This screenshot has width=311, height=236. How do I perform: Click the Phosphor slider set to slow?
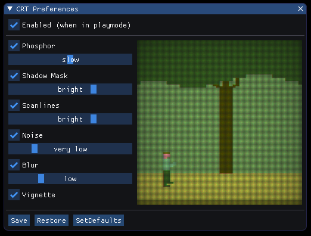click(x=70, y=60)
